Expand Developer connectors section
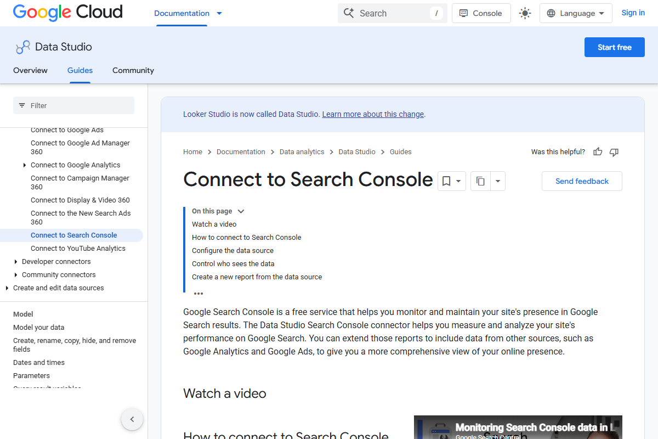Screen dimensions: 658x439 point(15,262)
